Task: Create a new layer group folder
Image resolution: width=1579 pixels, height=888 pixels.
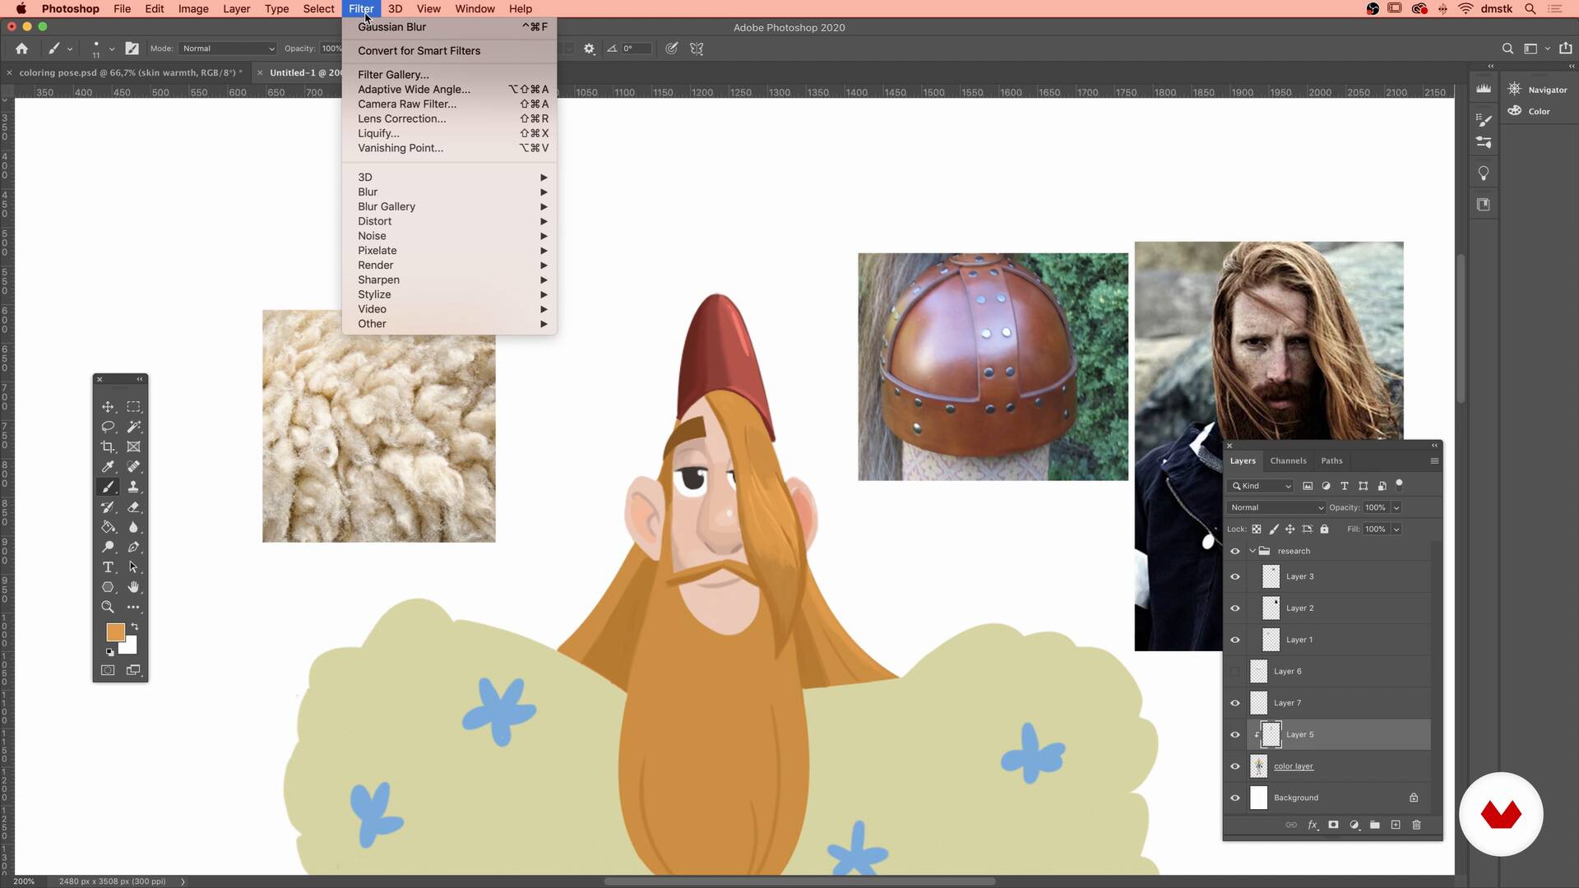Action: [x=1375, y=825]
